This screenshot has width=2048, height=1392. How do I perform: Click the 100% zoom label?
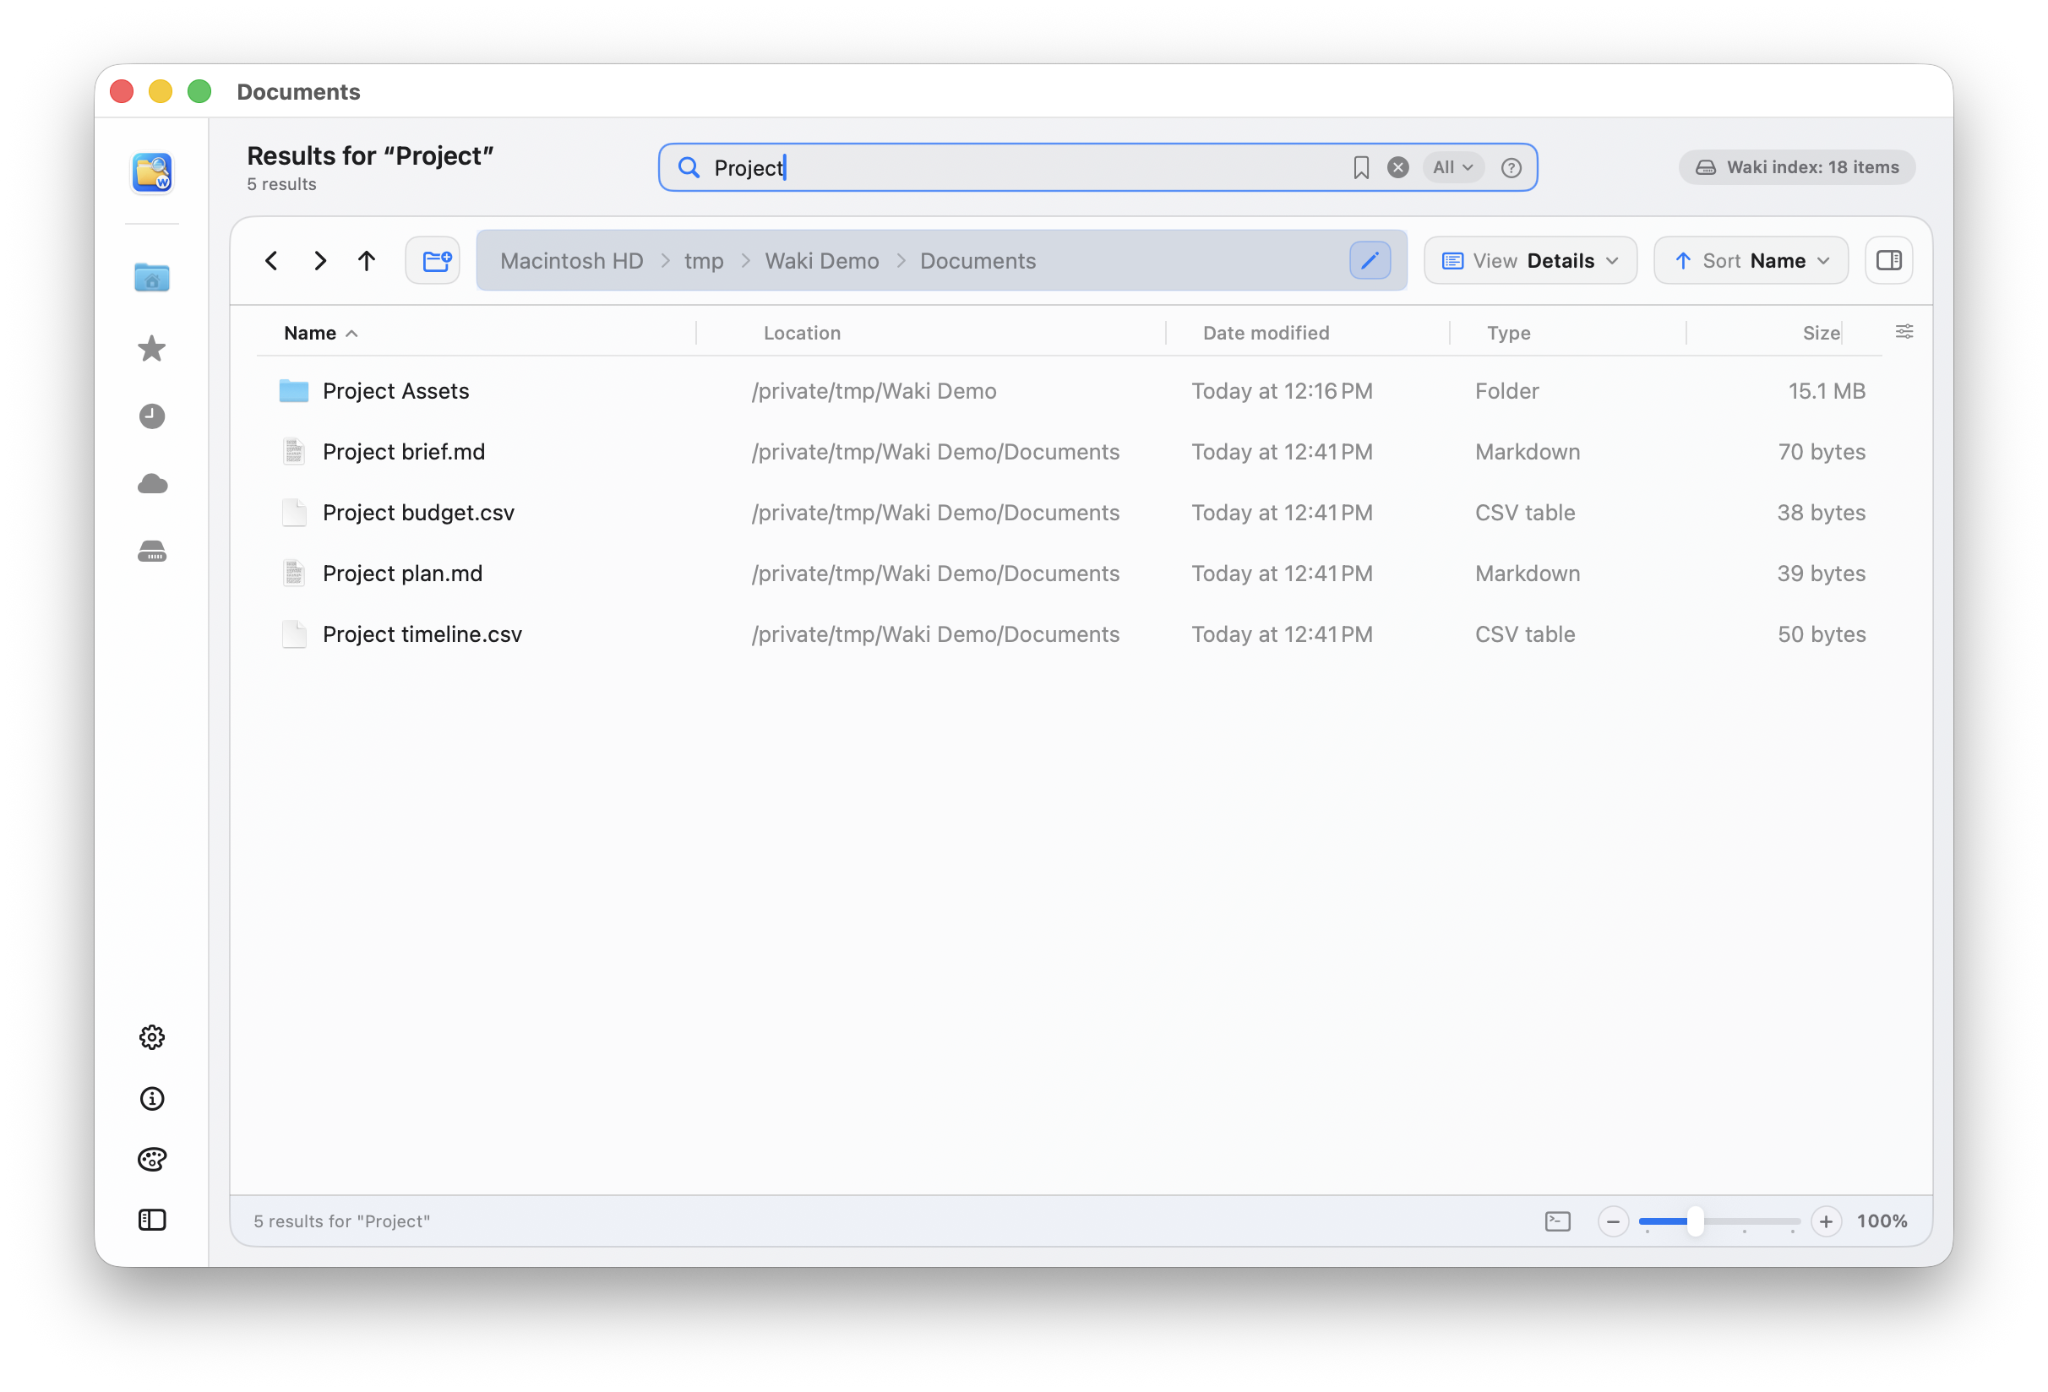point(1882,1221)
